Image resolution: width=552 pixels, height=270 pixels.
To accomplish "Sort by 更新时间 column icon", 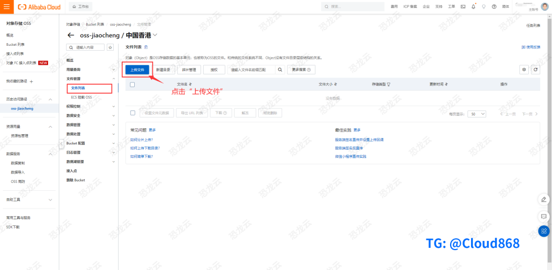I will pyautogui.click(x=446, y=85).
